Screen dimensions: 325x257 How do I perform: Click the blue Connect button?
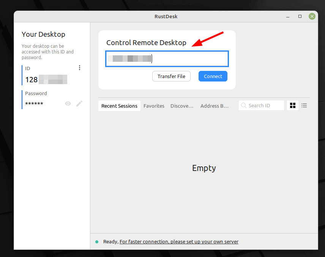pos(213,76)
